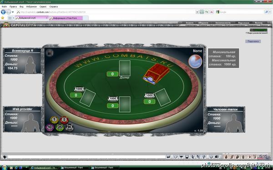Click the dark square button at the table's top left
The width and height of the screenshot is (273, 170).
(50, 53)
